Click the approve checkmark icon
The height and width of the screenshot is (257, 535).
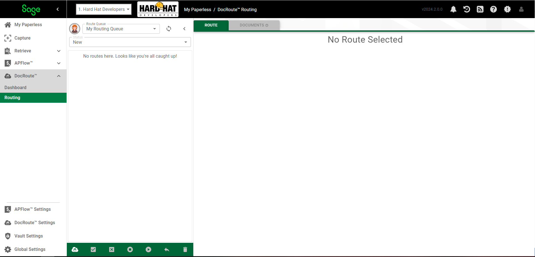click(93, 249)
